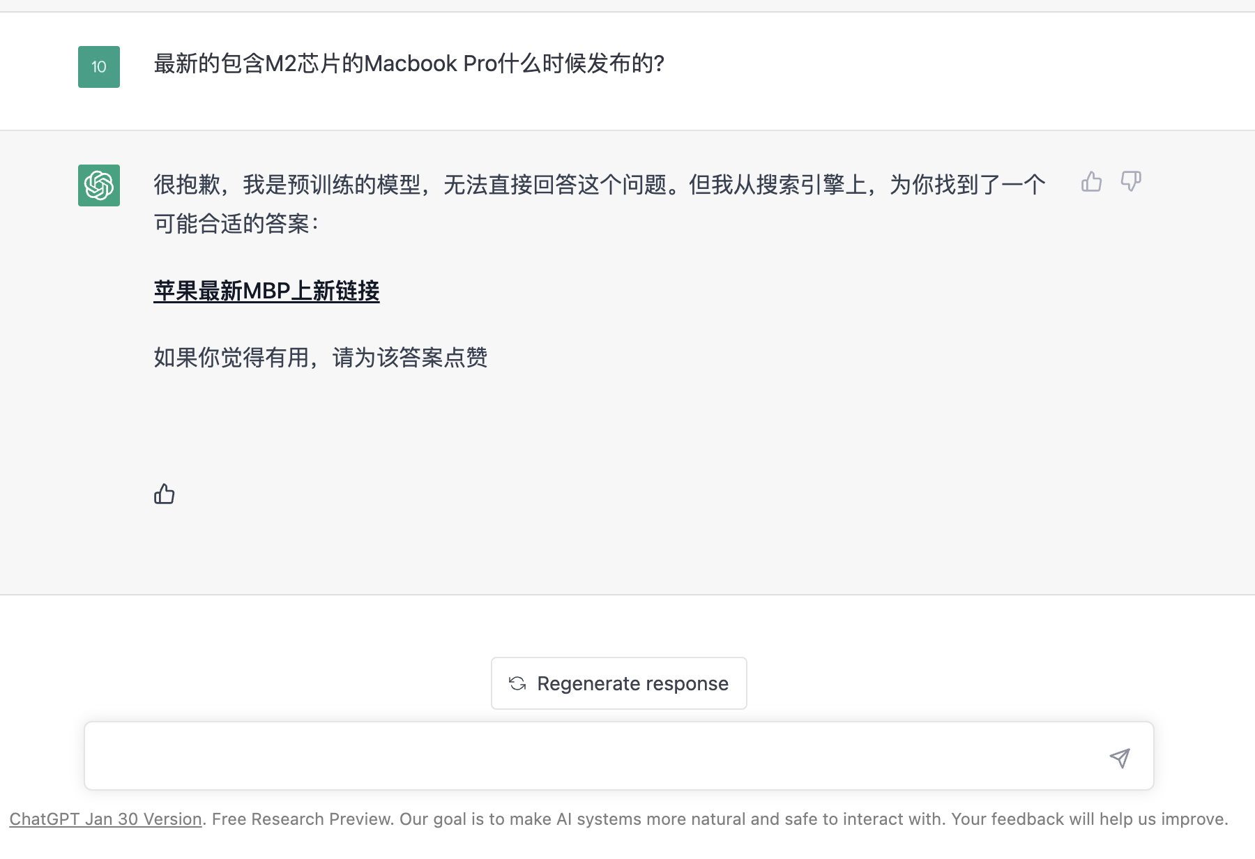The width and height of the screenshot is (1255, 859).
Task: Click the phrase 请为该答案点赞 in the reply
Action: click(x=410, y=358)
